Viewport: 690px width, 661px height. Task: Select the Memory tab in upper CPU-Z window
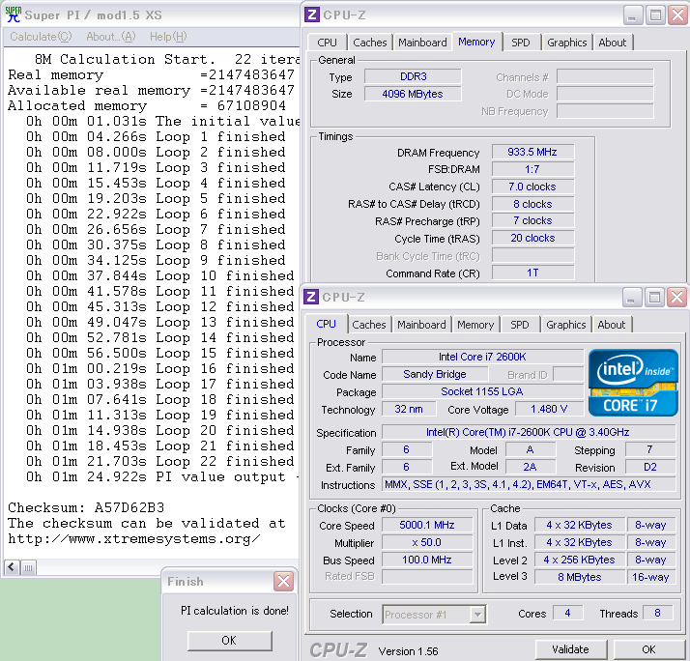click(476, 42)
